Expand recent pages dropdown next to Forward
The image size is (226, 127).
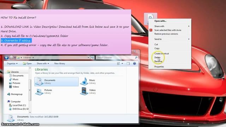15,58
